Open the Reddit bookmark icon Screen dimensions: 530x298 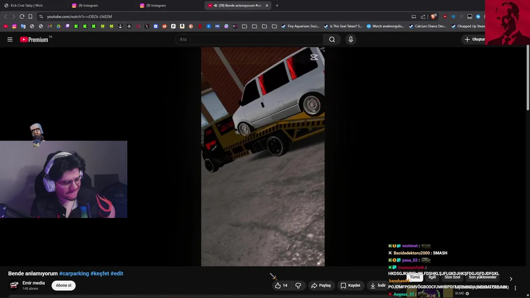164,26
